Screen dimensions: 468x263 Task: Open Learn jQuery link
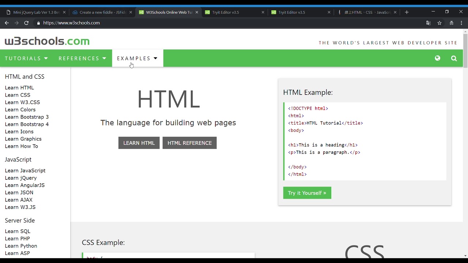coord(21,178)
